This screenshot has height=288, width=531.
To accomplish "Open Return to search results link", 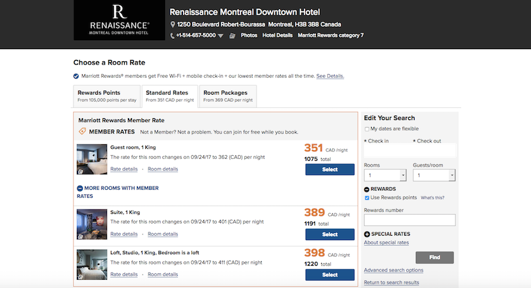I will click(x=391, y=282).
